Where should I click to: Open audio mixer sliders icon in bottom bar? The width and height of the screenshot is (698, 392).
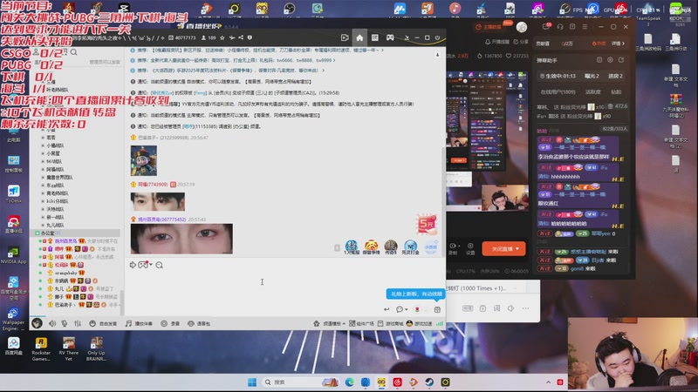tap(78, 323)
